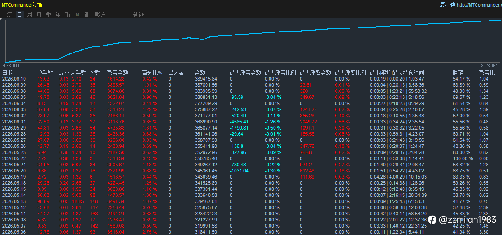Sort by the 日期 column header

click(7, 73)
